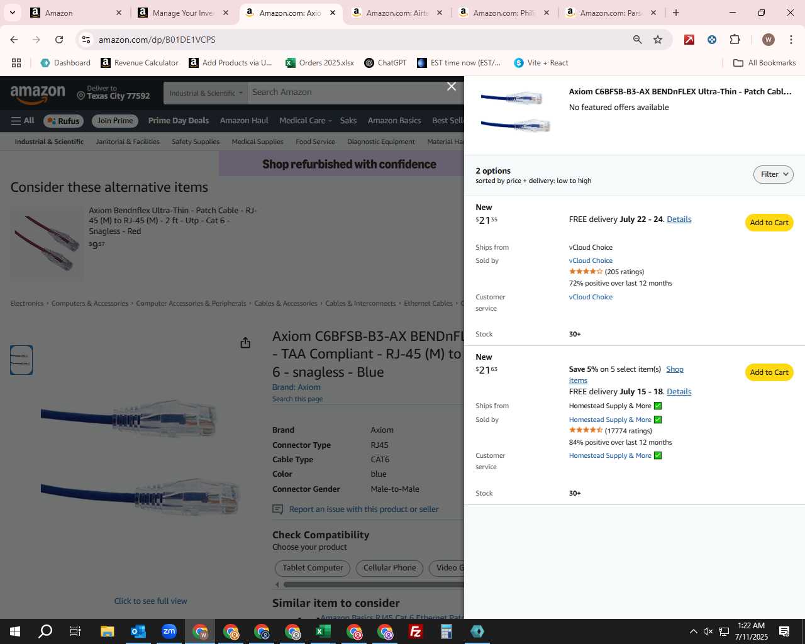Open FileZilla from taskbar

click(416, 631)
